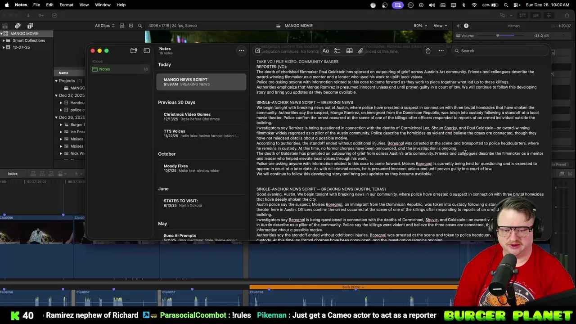Click the Name column header in browser

pyautogui.click(x=70, y=73)
